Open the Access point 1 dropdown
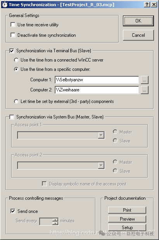 (101, 135)
